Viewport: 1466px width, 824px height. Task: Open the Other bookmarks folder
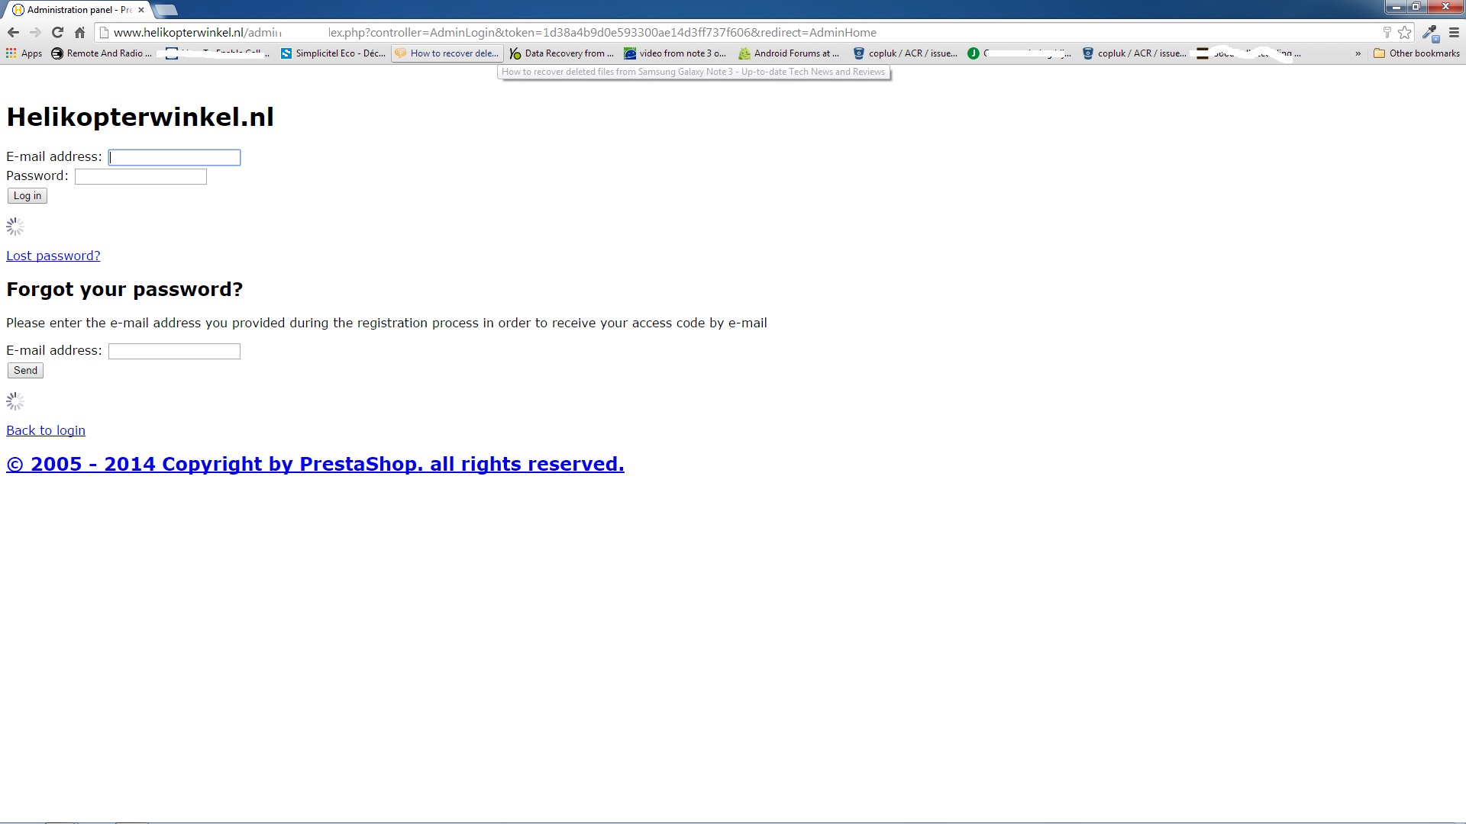tap(1416, 53)
